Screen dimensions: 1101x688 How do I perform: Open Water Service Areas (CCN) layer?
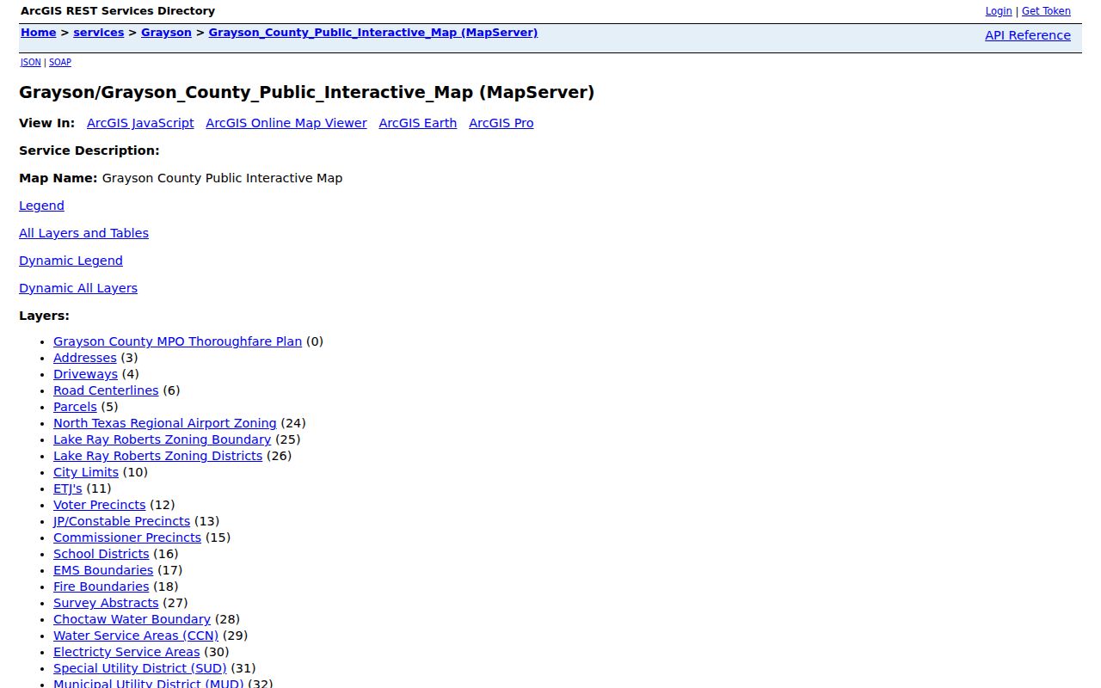(x=136, y=636)
